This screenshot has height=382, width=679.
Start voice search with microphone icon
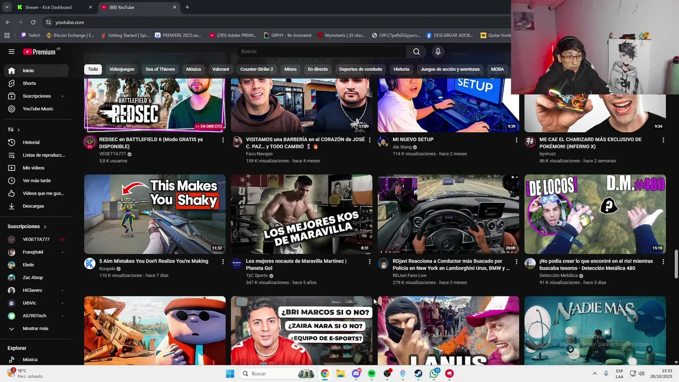[x=438, y=51]
